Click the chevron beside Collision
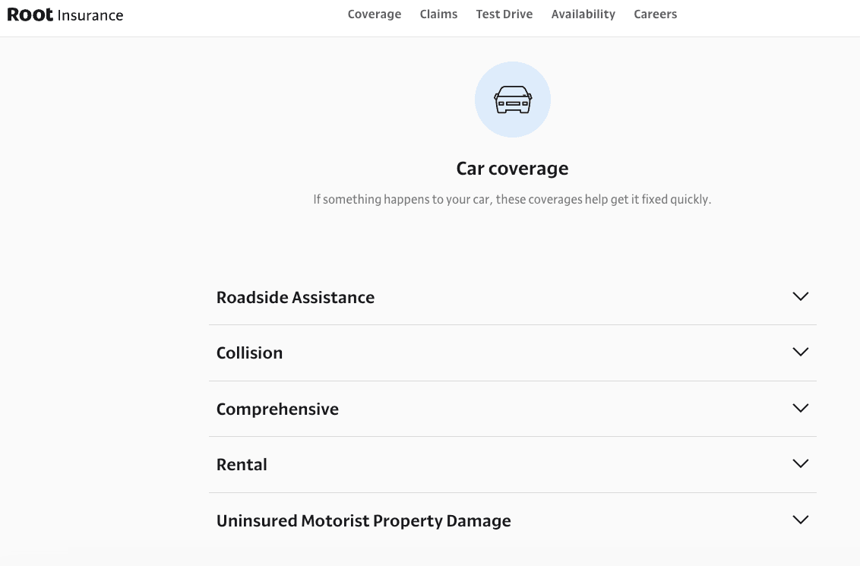The height and width of the screenshot is (566, 860). [800, 353]
